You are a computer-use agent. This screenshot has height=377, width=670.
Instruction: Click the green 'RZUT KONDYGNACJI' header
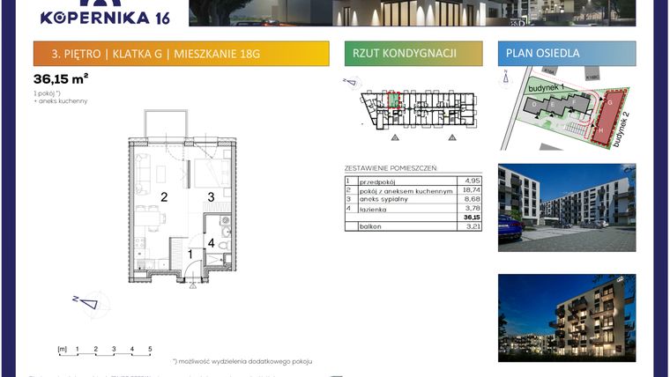(413, 54)
